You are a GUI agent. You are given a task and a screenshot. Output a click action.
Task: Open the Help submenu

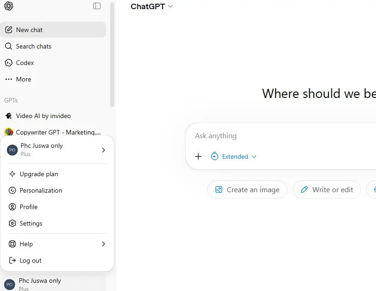tap(57, 244)
